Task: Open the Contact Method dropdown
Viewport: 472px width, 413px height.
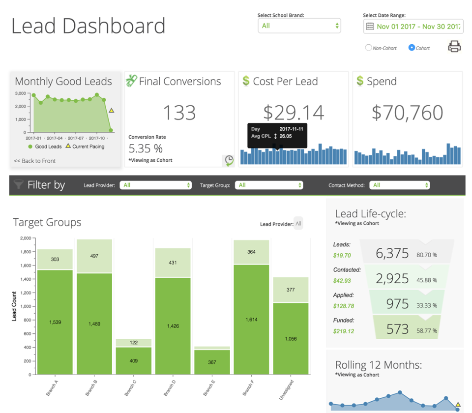Action: pyautogui.click(x=400, y=185)
